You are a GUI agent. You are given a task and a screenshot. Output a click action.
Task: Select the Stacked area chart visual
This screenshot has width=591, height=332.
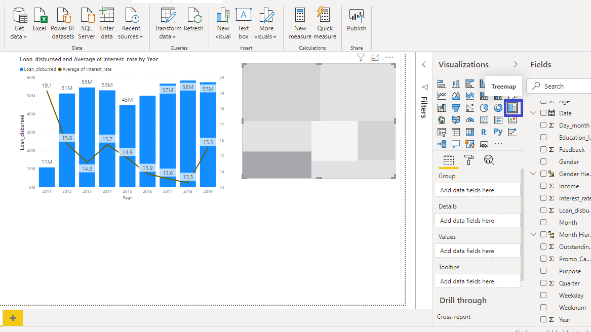pos(469,96)
